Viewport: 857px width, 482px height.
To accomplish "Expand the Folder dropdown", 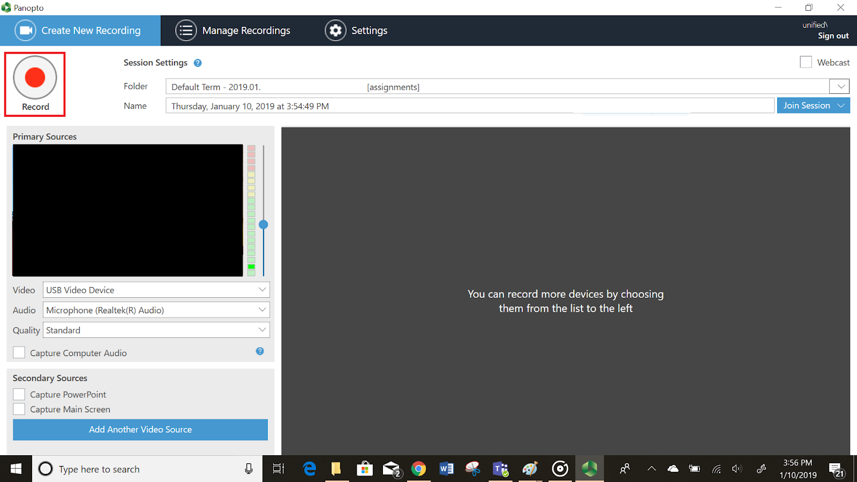I will coord(840,86).
